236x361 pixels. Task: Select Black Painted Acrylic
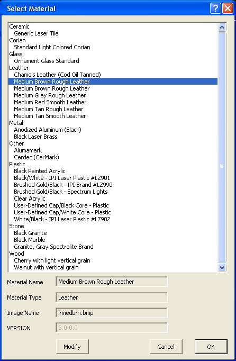(x=40, y=171)
